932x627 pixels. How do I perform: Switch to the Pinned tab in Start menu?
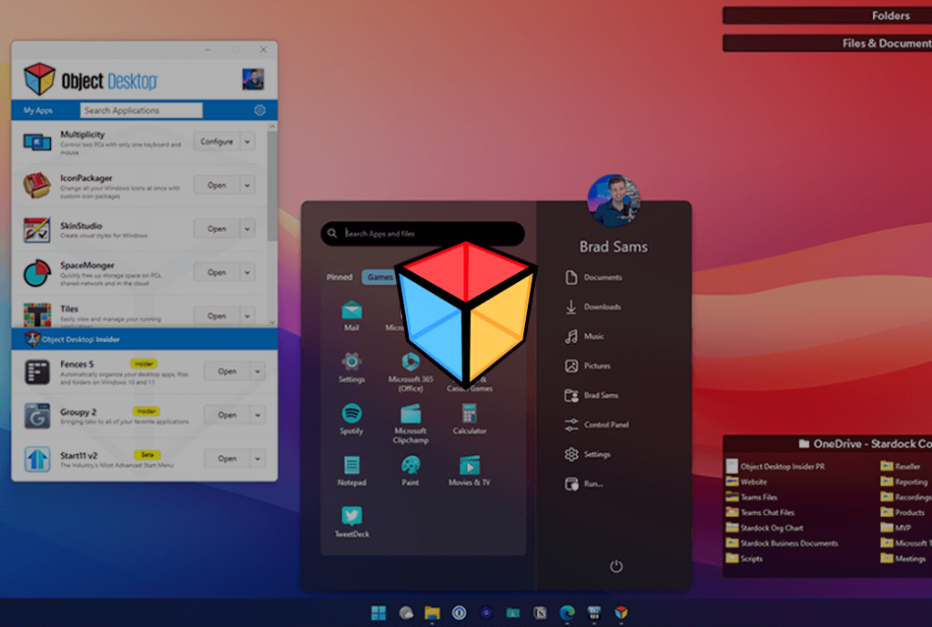pos(339,277)
